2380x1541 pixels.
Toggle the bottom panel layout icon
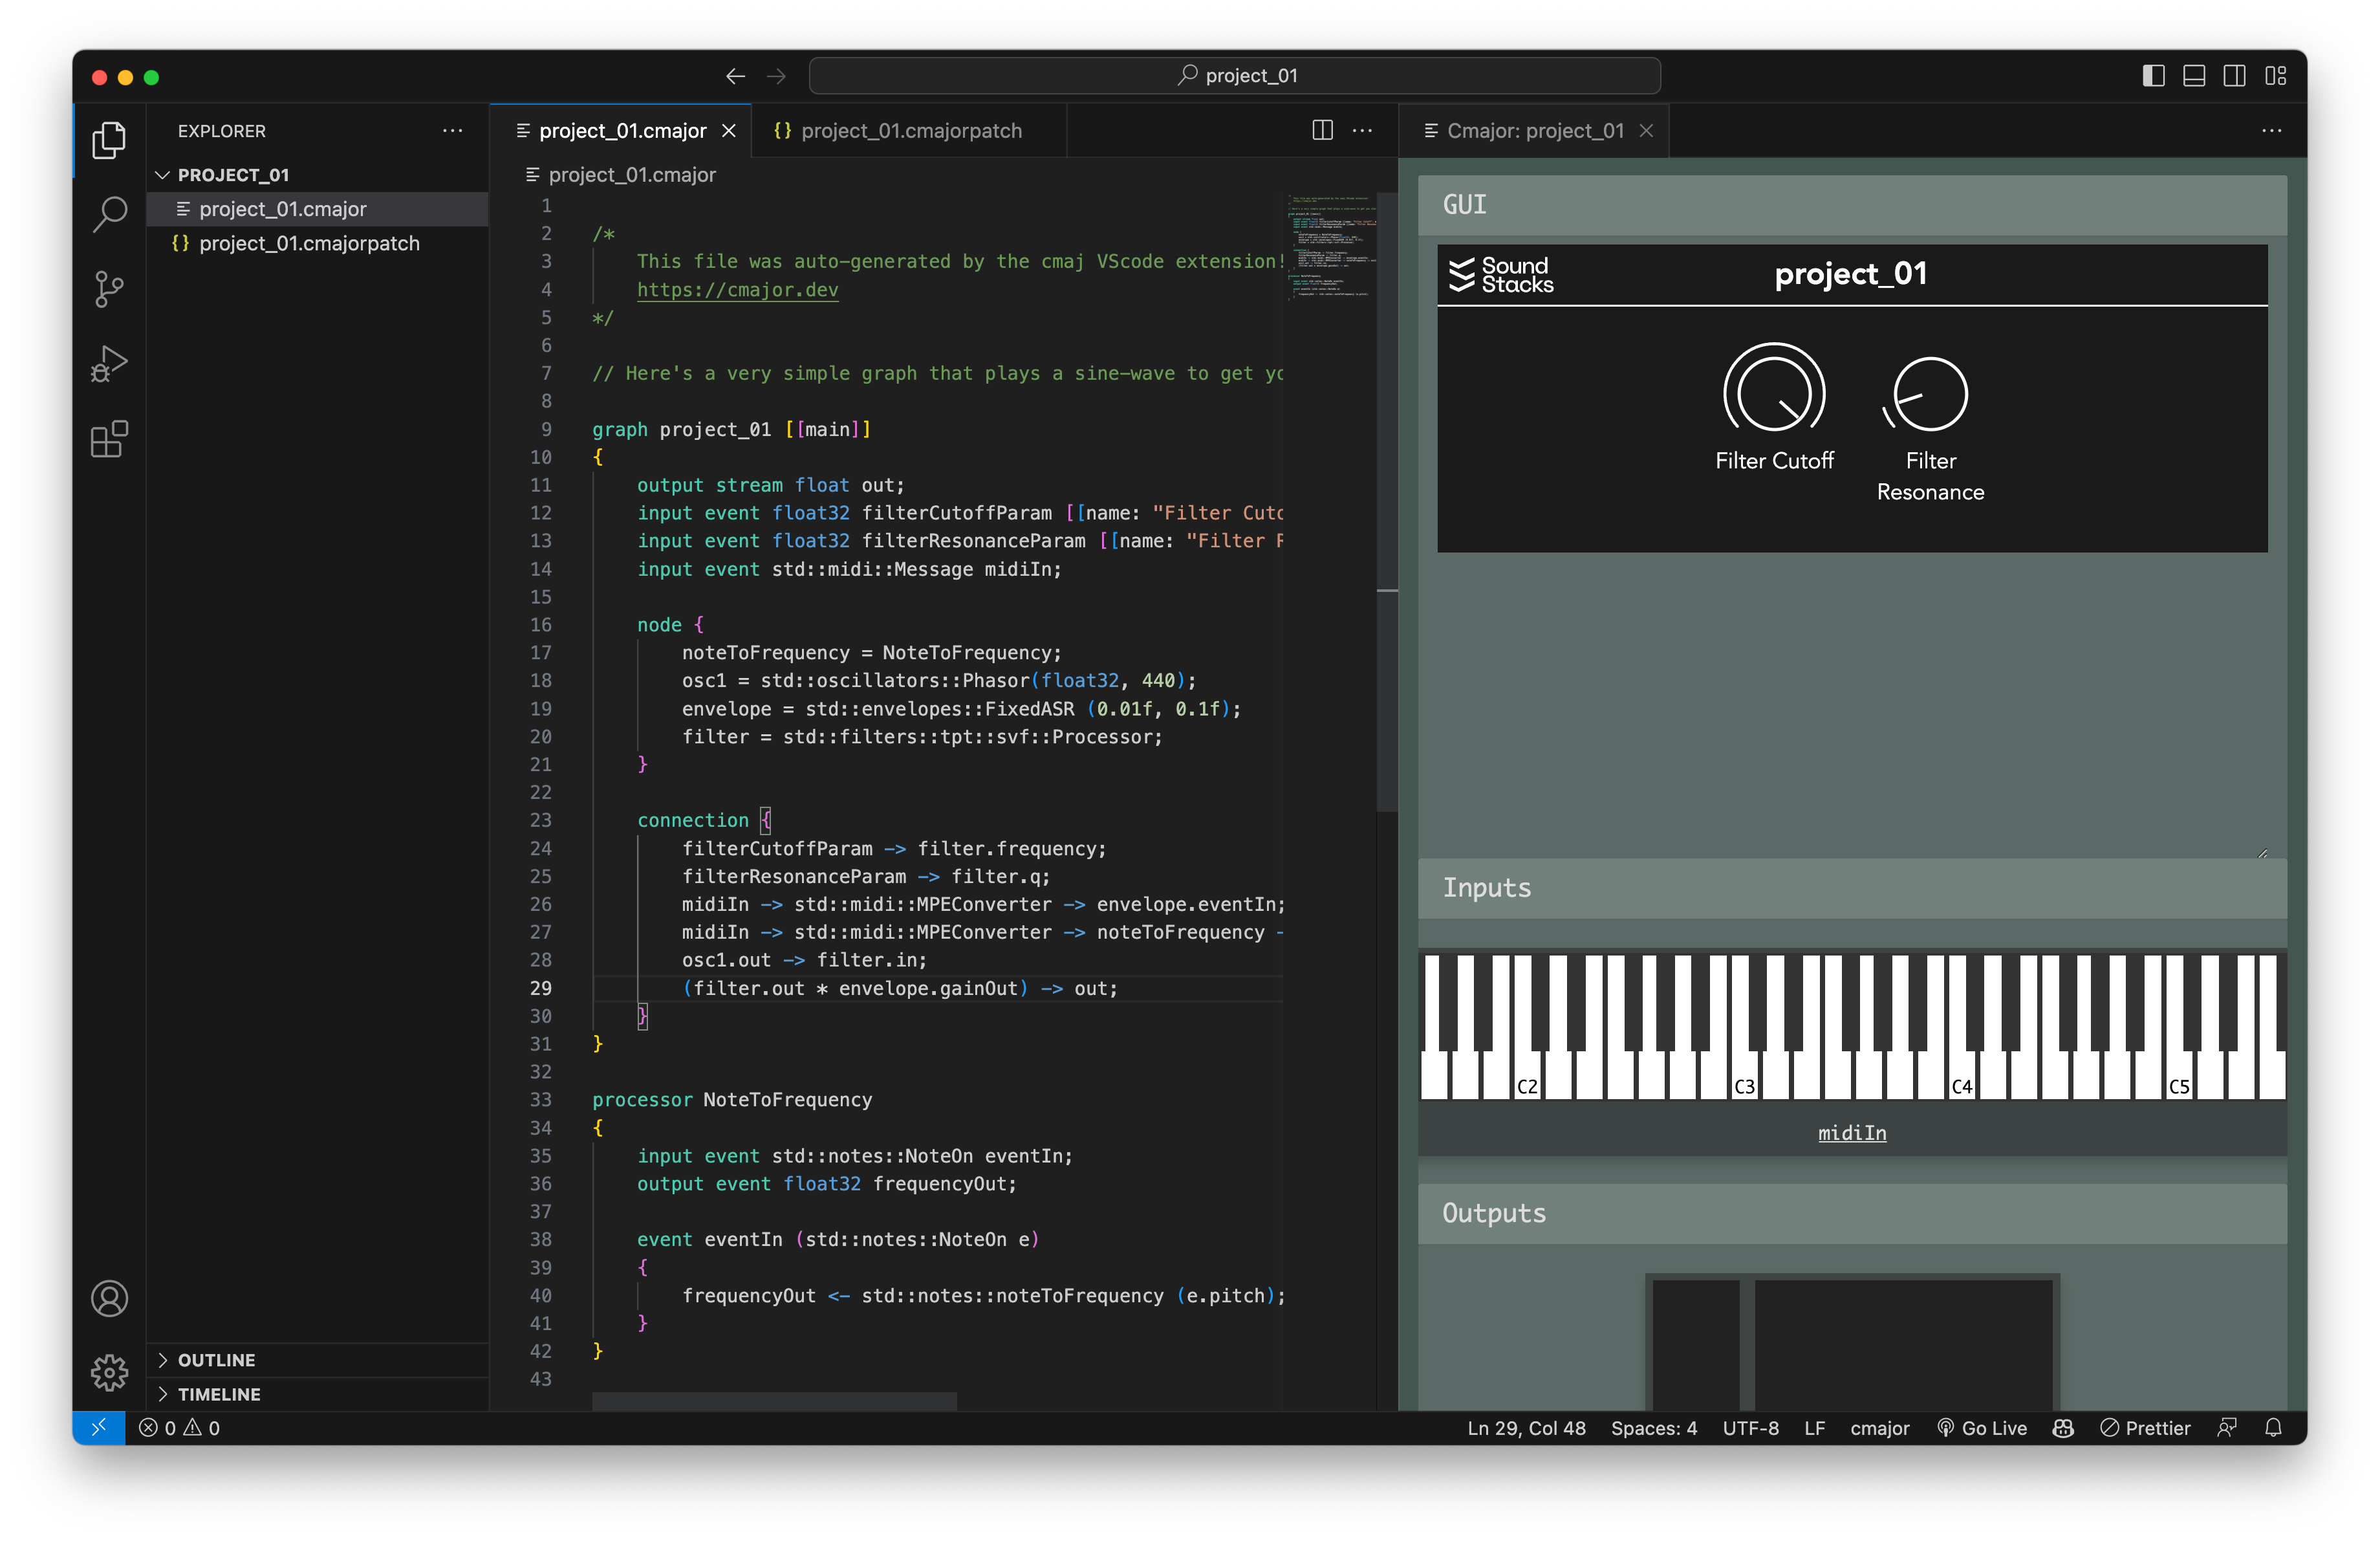click(x=2194, y=76)
